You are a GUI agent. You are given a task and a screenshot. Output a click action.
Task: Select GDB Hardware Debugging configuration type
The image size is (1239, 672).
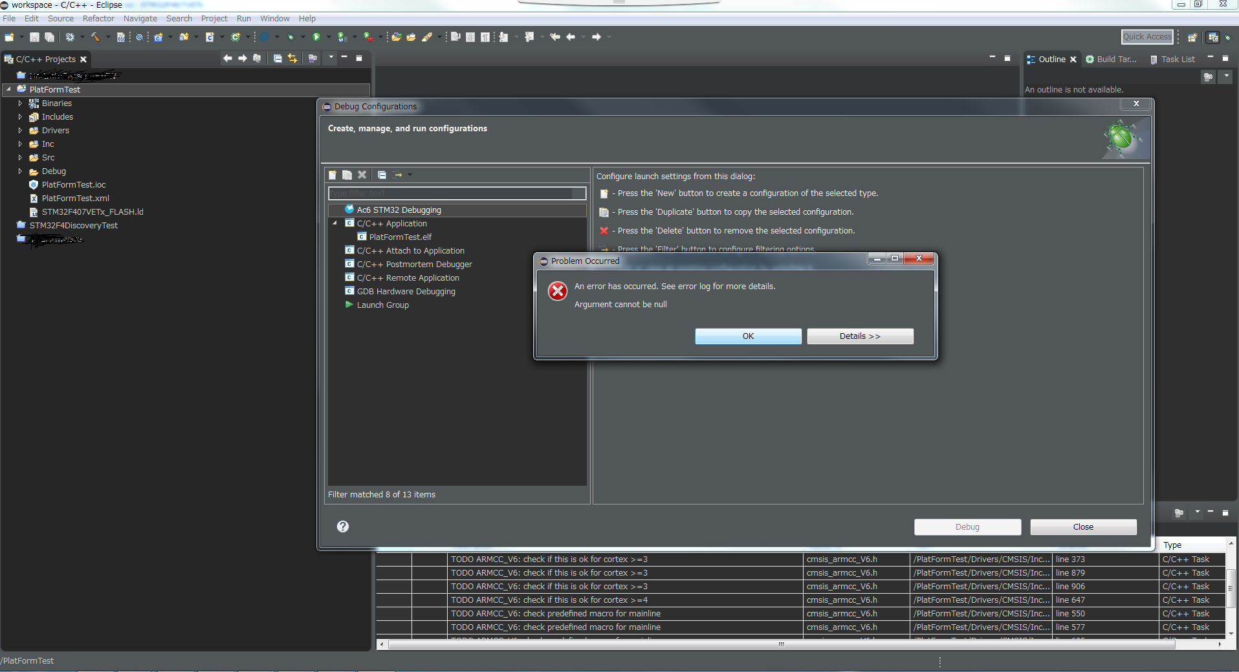[x=406, y=292]
